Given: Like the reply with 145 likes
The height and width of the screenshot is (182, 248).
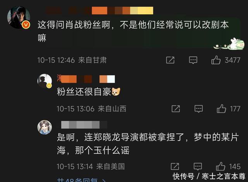Looking at the screenshot, I should [x=220, y=167].
